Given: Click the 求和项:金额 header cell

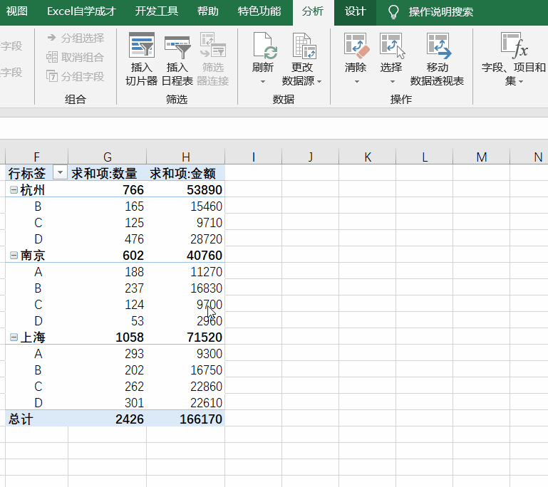Looking at the screenshot, I should click(185, 173).
